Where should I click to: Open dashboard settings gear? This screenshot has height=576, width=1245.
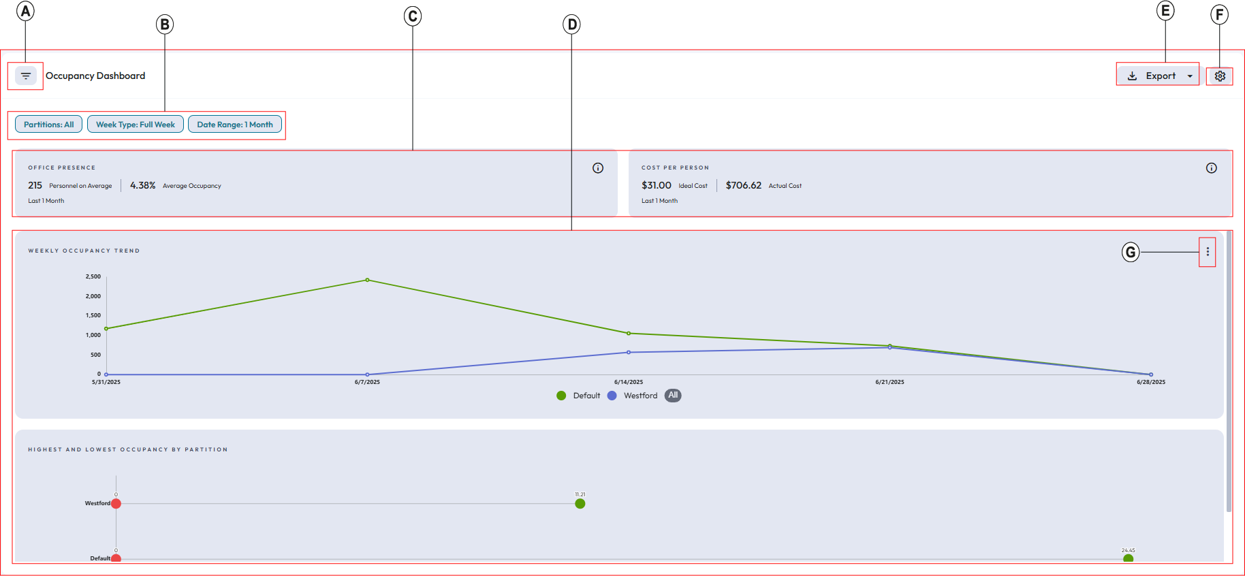[1220, 76]
